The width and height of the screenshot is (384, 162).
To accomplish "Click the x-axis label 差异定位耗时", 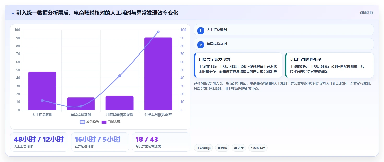I will (81, 115).
